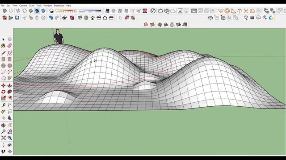
Task: Enable Shaded With Textures style
Action: pos(37,11)
